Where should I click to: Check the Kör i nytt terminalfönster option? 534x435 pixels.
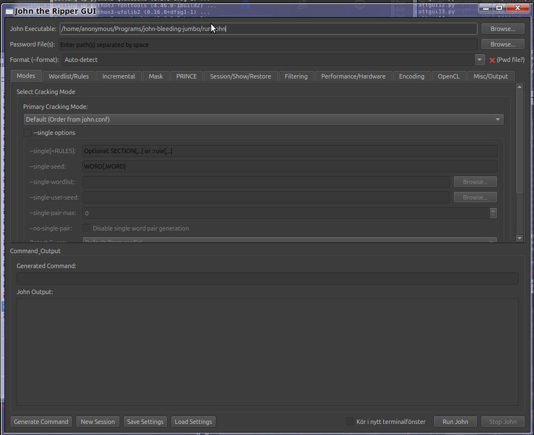point(350,422)
